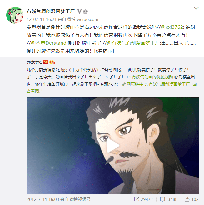Open the weibo.com source link
Image resolution: width=204 pixels, height=205 pixels.
tap(87, 19)
